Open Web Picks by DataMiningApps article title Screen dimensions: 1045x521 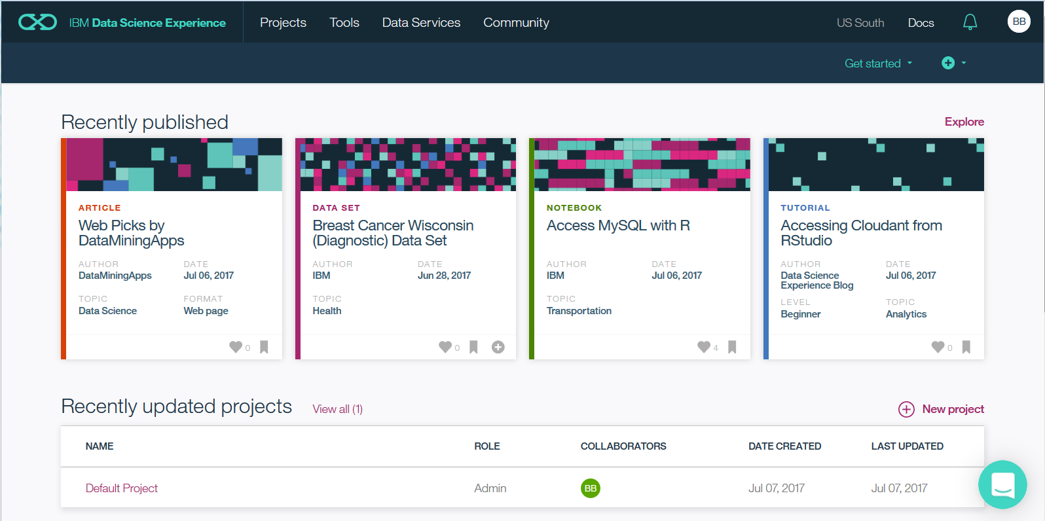point(132,233)
